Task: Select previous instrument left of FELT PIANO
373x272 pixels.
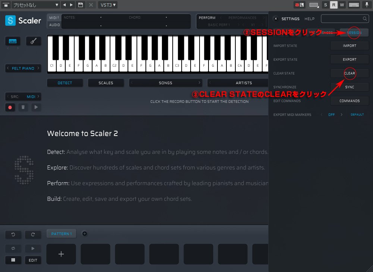Action: pyautogui.click(x=8, y=68)
